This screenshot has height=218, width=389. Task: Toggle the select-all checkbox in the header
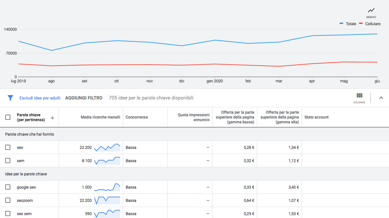tap(8, 117)
